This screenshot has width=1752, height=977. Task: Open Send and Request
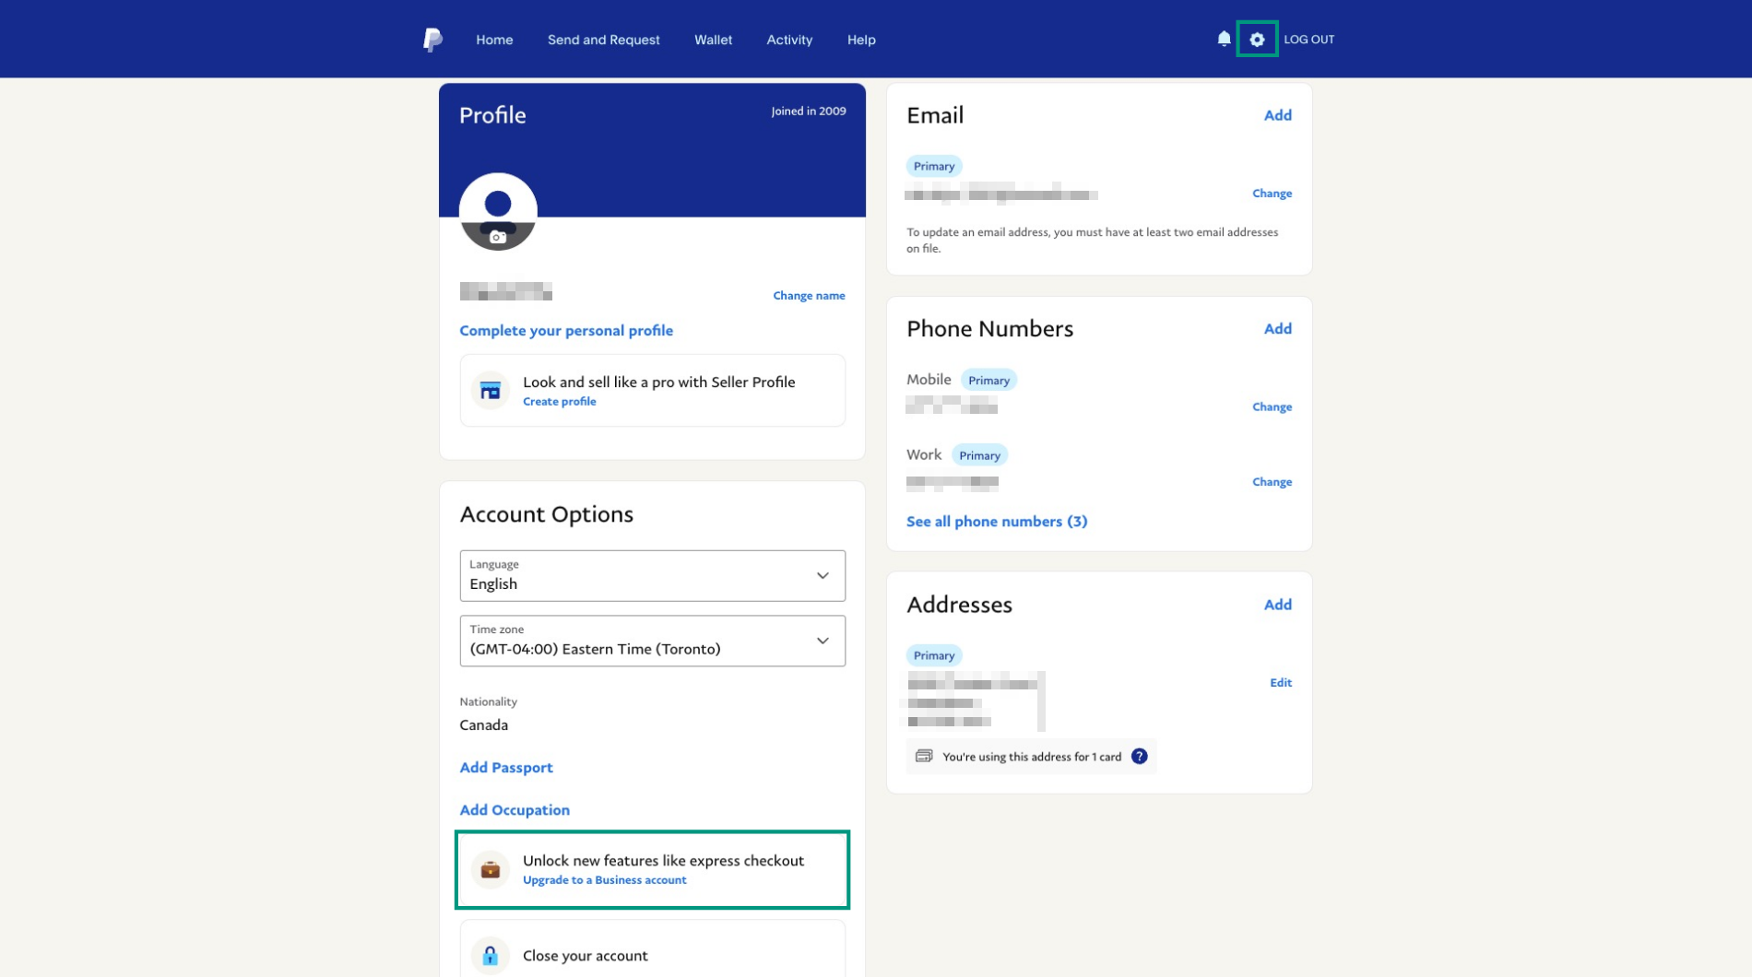(604, 40)
